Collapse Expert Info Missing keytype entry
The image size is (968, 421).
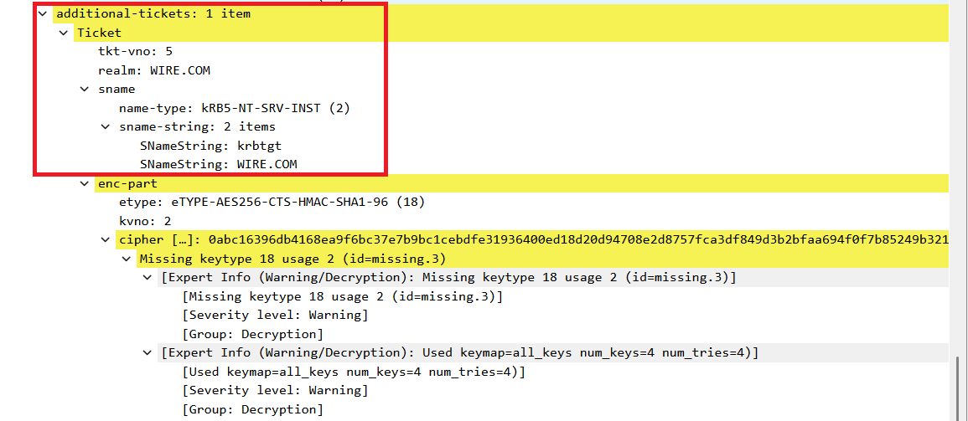(147, 277)
